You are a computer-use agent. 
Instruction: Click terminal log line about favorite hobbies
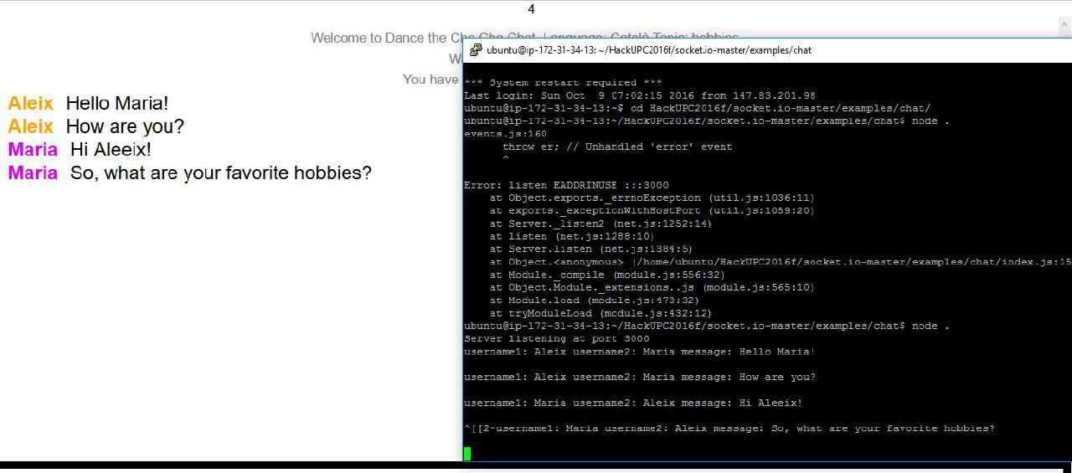coord(729,429)
